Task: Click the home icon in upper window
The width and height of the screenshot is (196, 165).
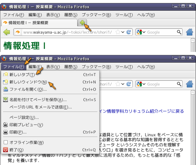Action: [190, 32]
